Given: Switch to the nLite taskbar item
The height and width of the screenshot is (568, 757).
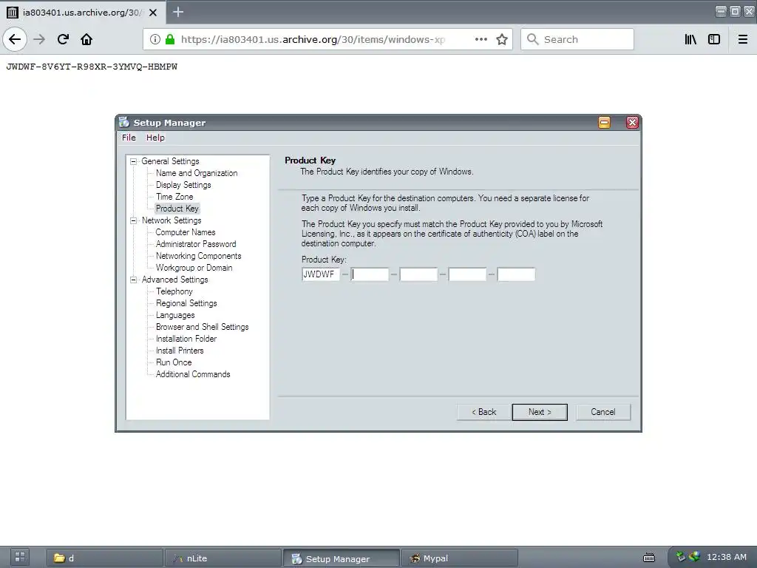Looking at the screenshot, I should (x=223, y=558).
